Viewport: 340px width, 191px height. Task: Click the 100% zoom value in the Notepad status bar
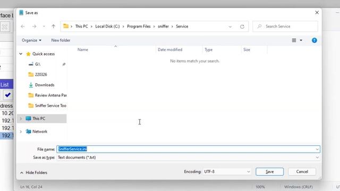pos(260,187)
